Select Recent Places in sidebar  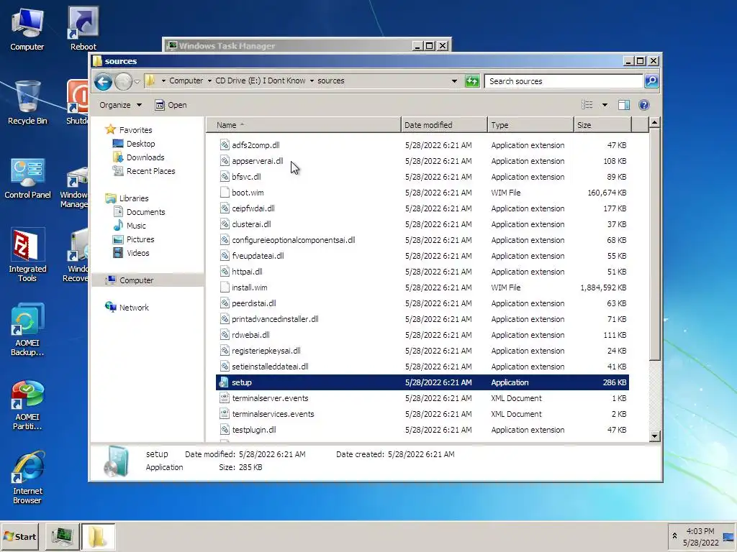150,171
